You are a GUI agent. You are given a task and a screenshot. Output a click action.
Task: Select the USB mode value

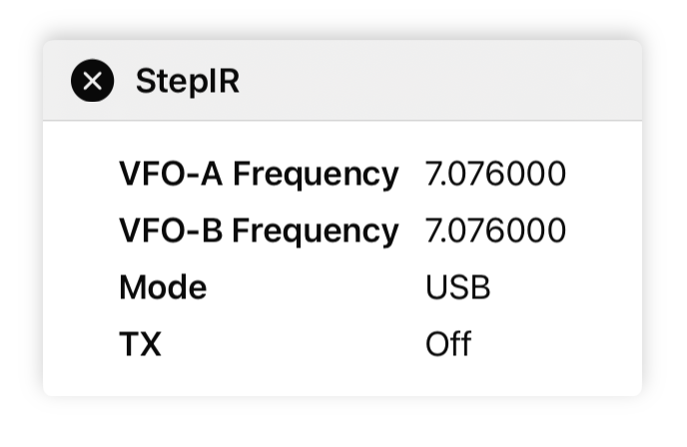458,288
